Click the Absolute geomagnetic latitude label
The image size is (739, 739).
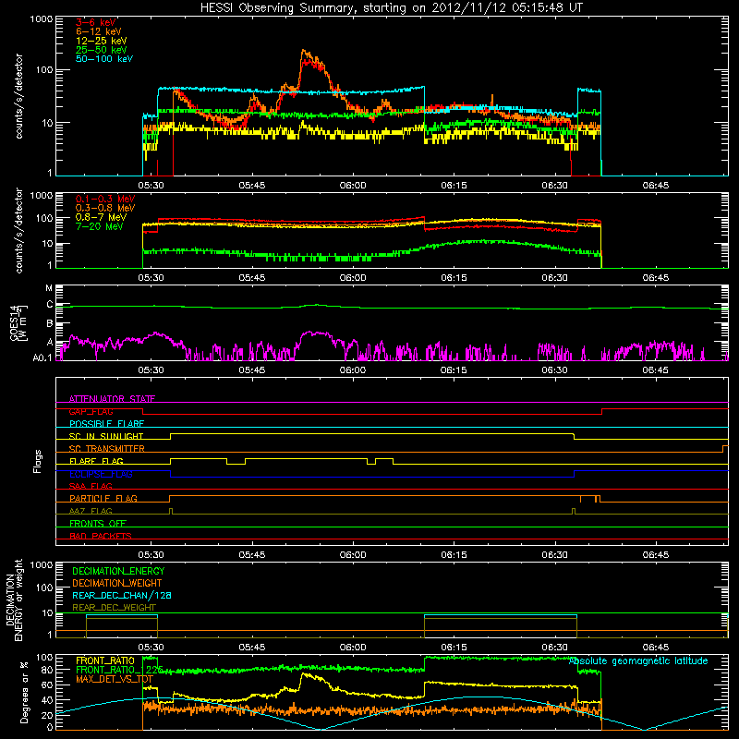coord(638,661)
